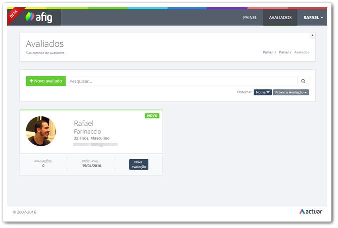
Task: Open Rafael's profile photo thumbnail
Action: pos(41,131)
